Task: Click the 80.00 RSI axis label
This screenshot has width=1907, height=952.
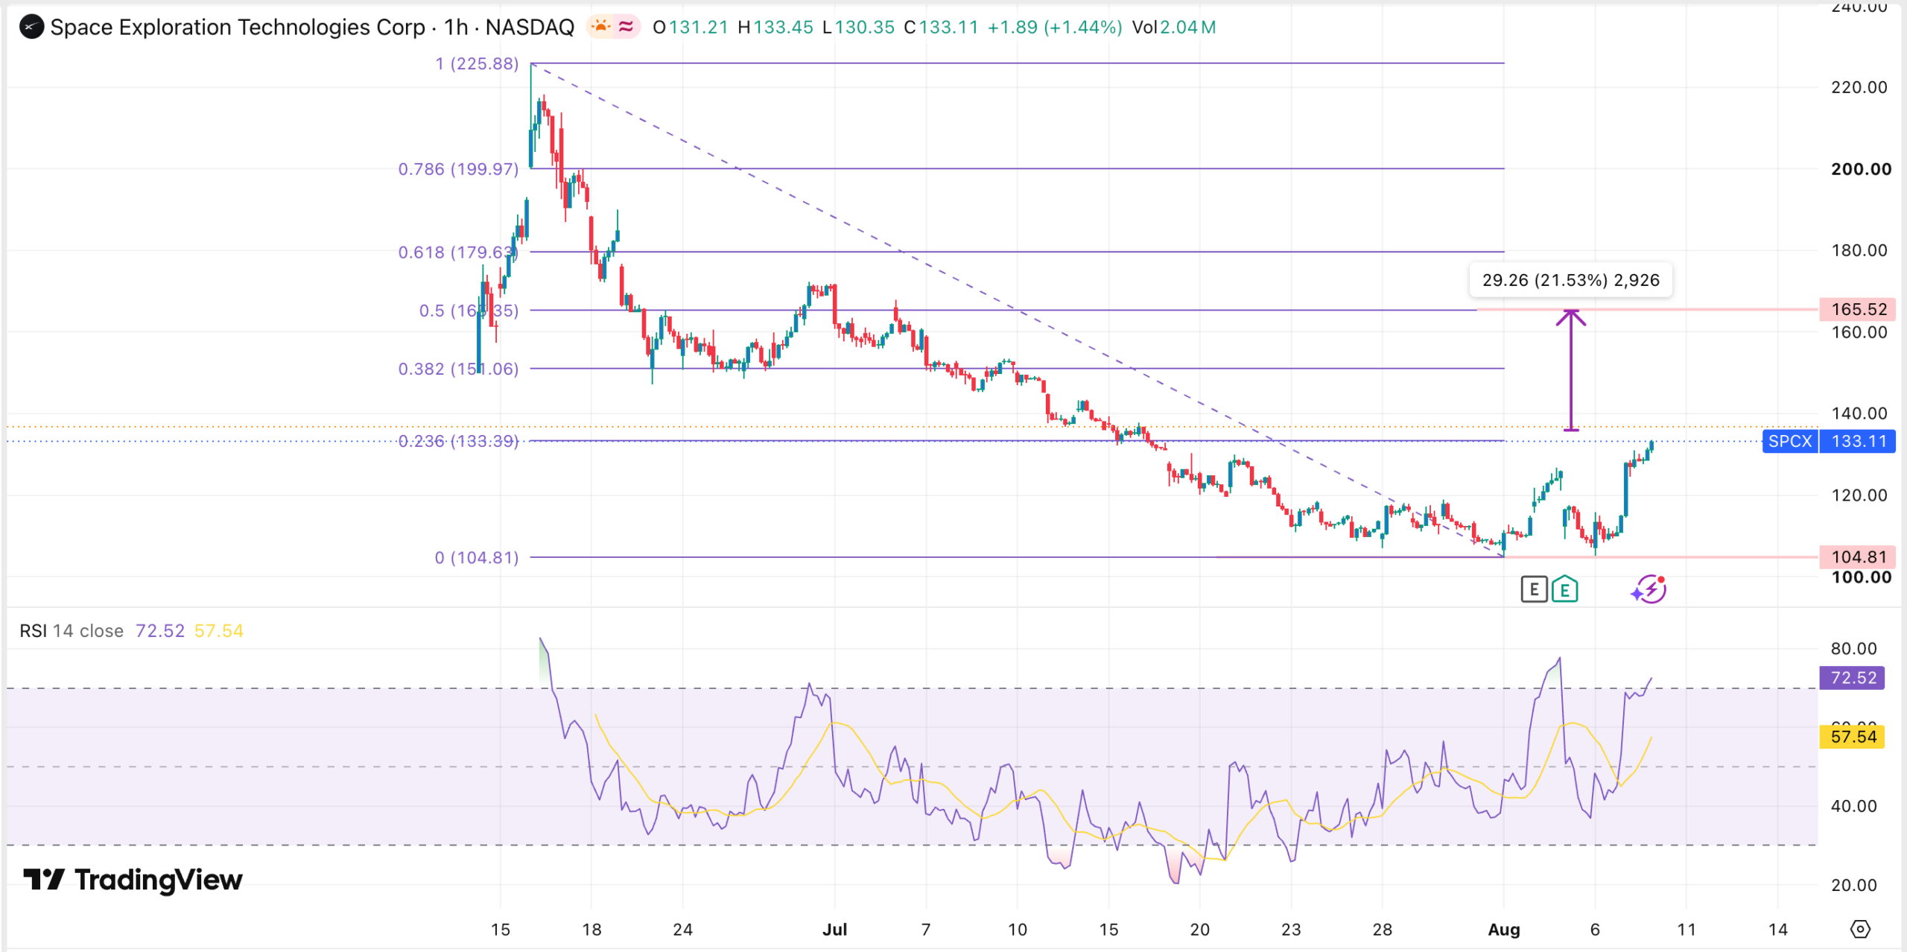Action: click(1853, 649)
